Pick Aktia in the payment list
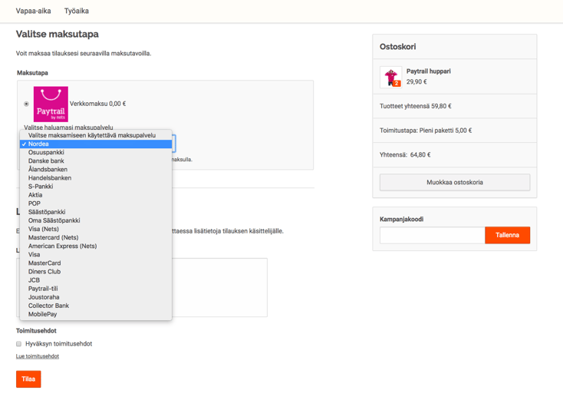Image resolution: width=563 pixels, height=397 pixels. pyautogui.click(x=96, y=195)
